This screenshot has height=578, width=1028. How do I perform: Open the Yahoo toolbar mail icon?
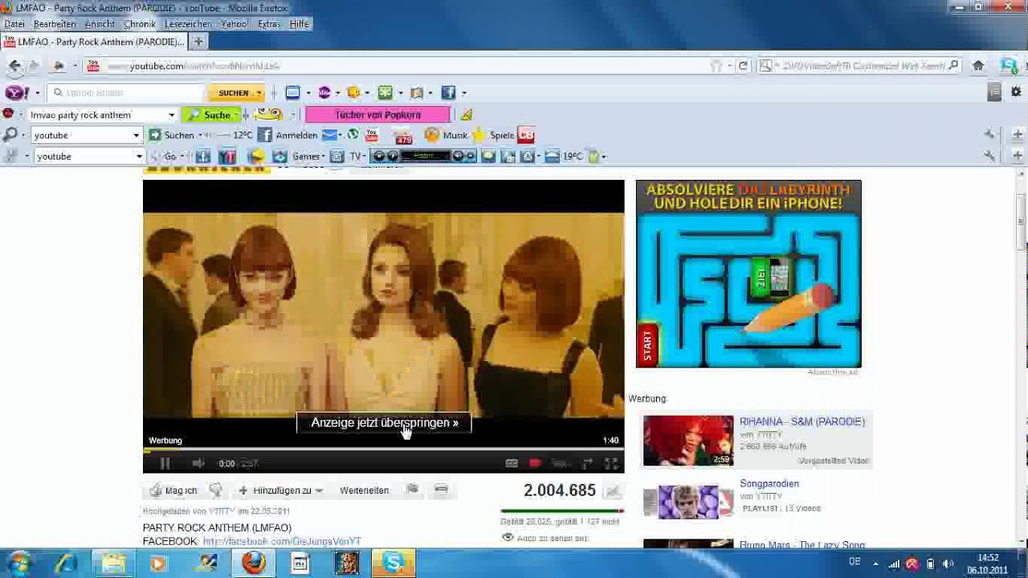[292, 92]
